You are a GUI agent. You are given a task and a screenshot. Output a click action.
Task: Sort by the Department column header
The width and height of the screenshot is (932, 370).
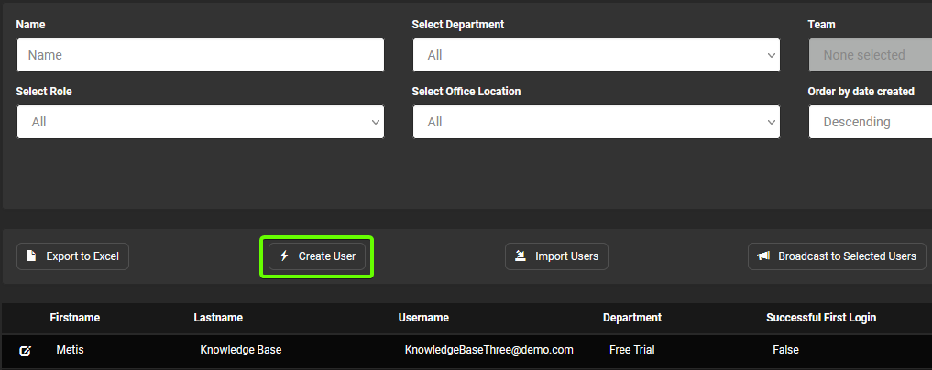(631, 318)
